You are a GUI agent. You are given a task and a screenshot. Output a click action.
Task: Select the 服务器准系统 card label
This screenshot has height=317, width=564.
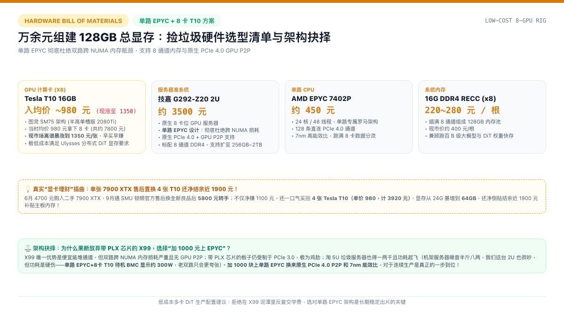coord(173,90)
